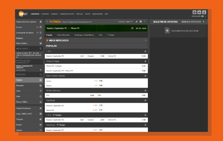Select the Handicaps e Mais/Menos tab
The width and height of the screenshot is (223, 141).
point(84,35)
